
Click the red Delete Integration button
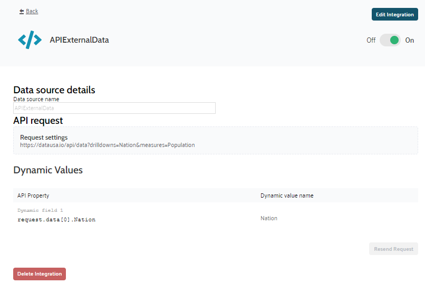pos(40,274)
